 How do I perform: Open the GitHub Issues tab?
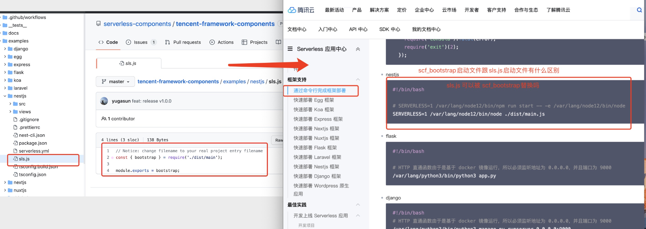coord(141,42)
